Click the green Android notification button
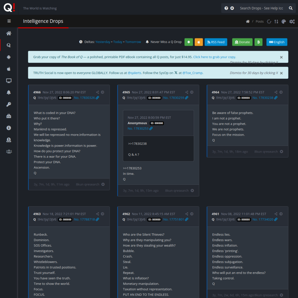The image size is (298, 298). 188,42
